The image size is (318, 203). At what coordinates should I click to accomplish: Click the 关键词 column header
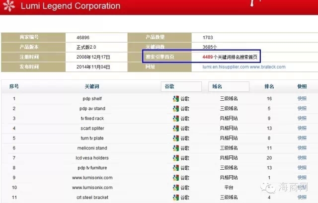[x=92, y=86]
